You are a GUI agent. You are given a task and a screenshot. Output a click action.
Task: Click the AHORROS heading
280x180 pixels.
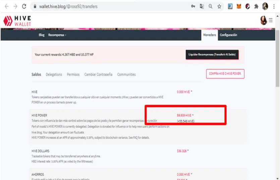point(38,174)
